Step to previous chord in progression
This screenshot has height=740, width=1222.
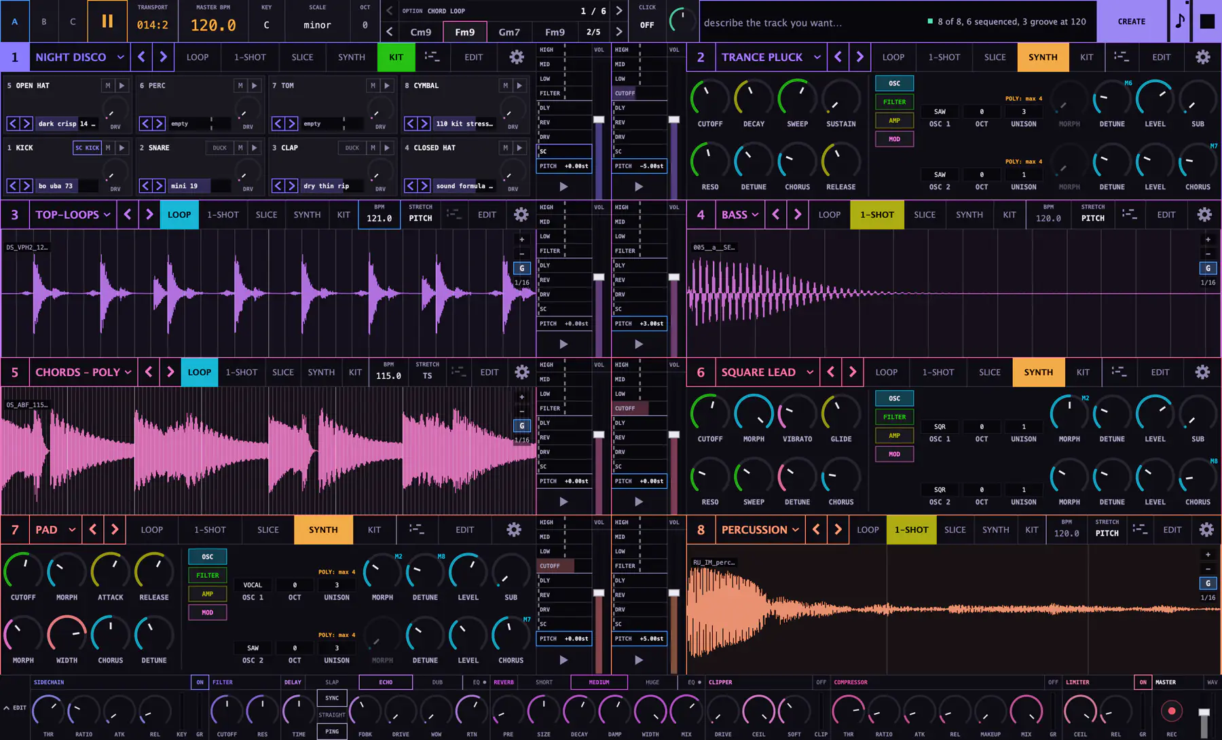(x=390, y=32)
